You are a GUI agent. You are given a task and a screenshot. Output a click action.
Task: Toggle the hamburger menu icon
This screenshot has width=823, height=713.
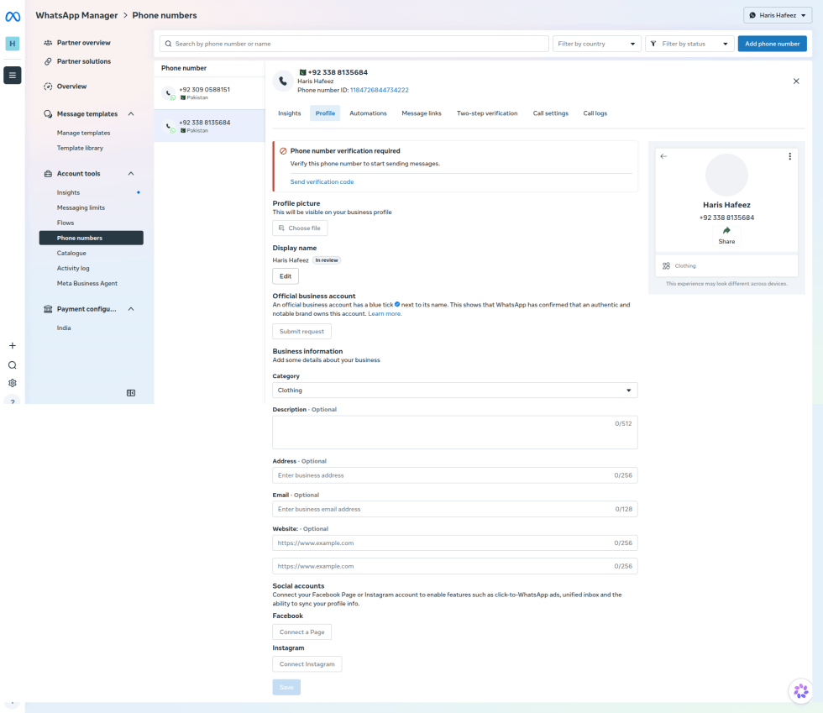pos(12,75)
